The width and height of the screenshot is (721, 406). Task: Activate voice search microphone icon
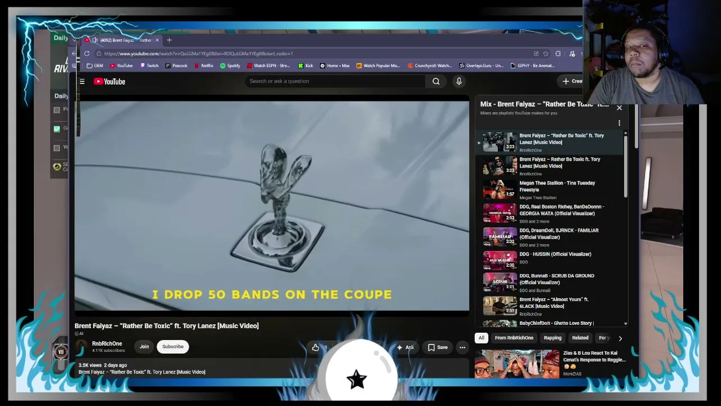tap(459, 81)
